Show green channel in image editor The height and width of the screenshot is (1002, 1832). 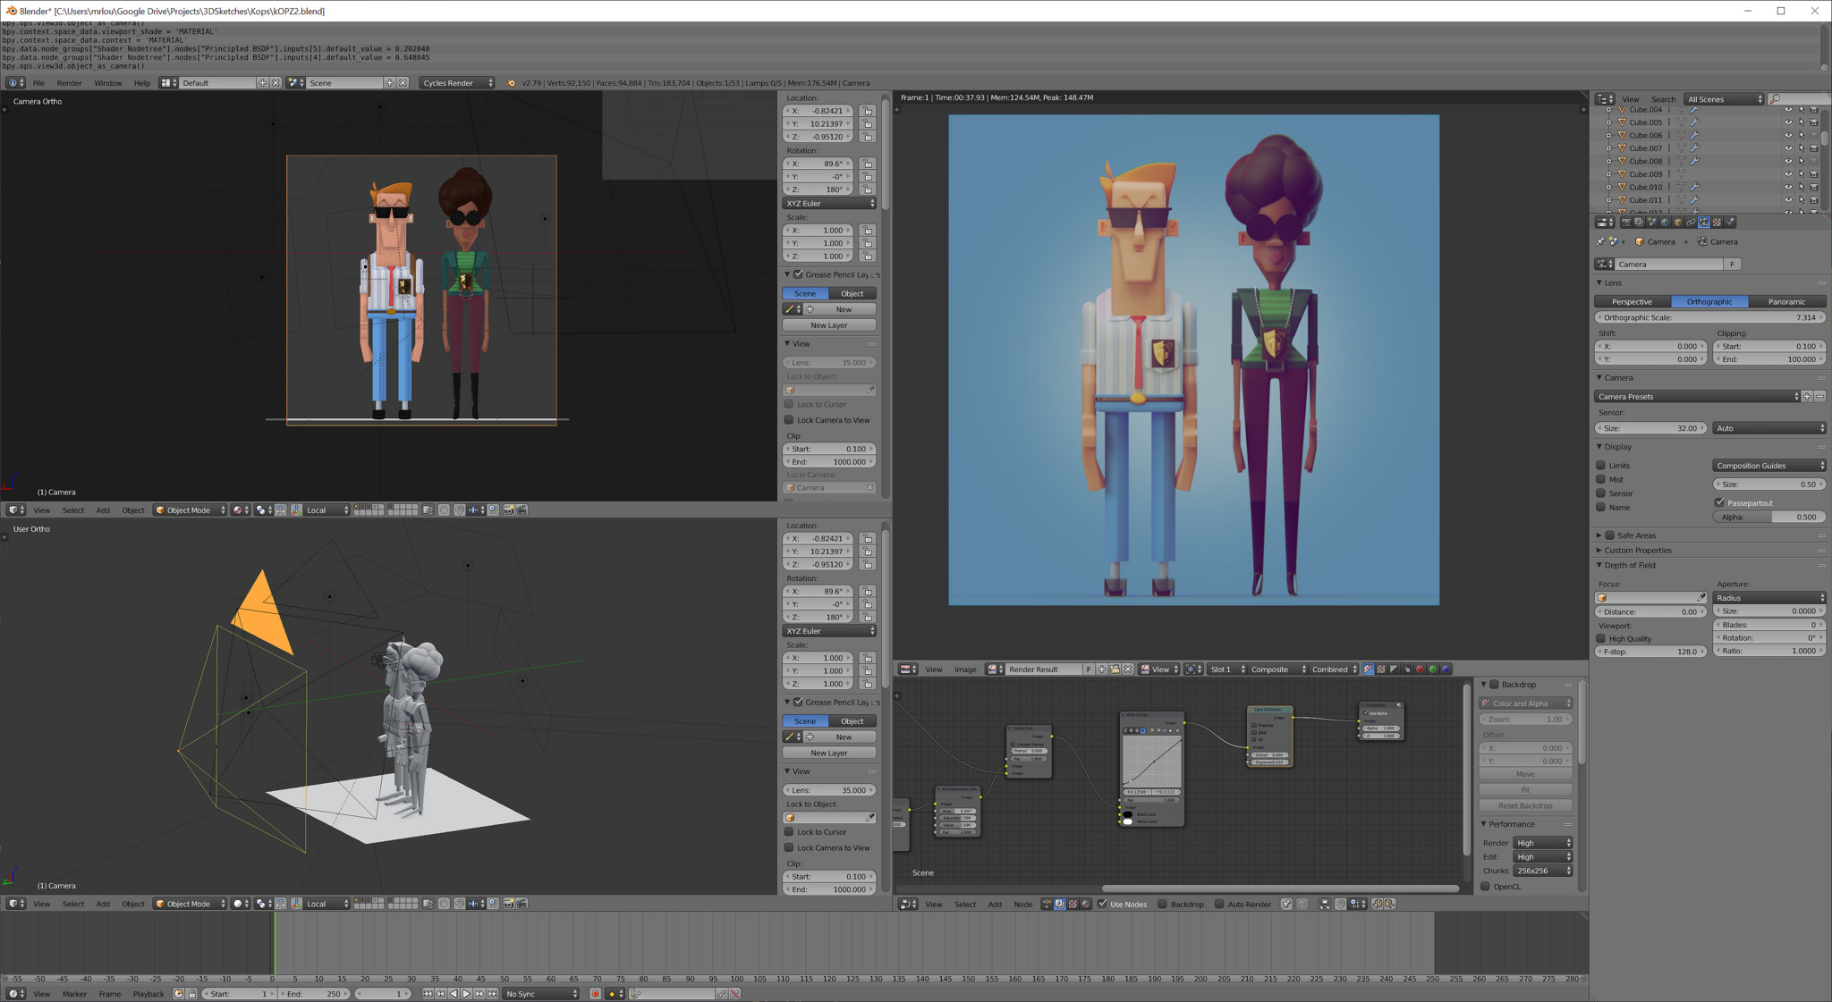1433,669
